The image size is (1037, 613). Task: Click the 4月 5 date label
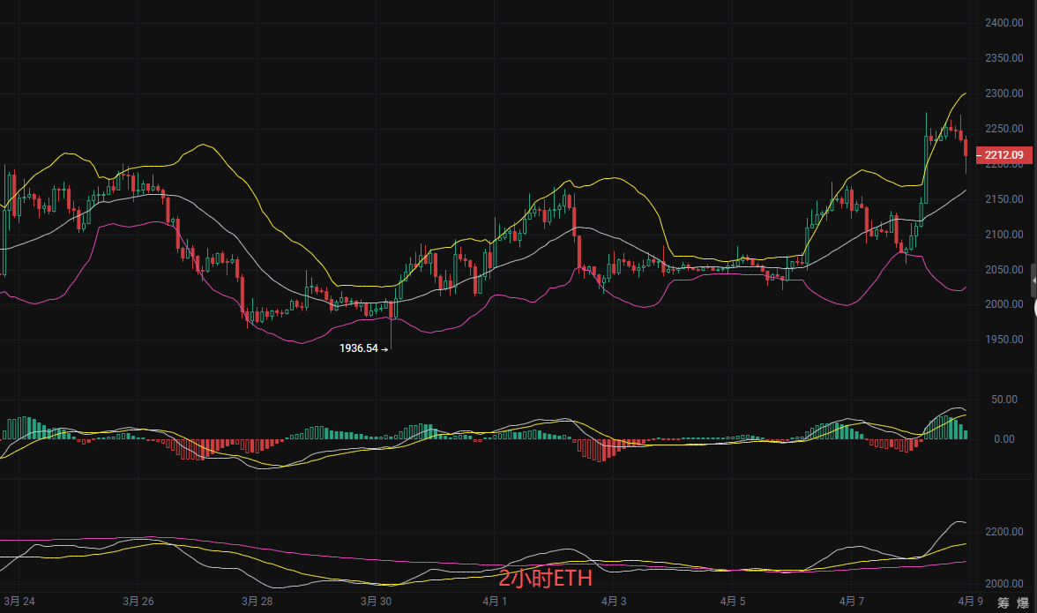[733, 602]
